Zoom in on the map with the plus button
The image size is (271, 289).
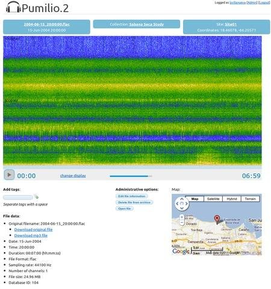tap(182, 217)
